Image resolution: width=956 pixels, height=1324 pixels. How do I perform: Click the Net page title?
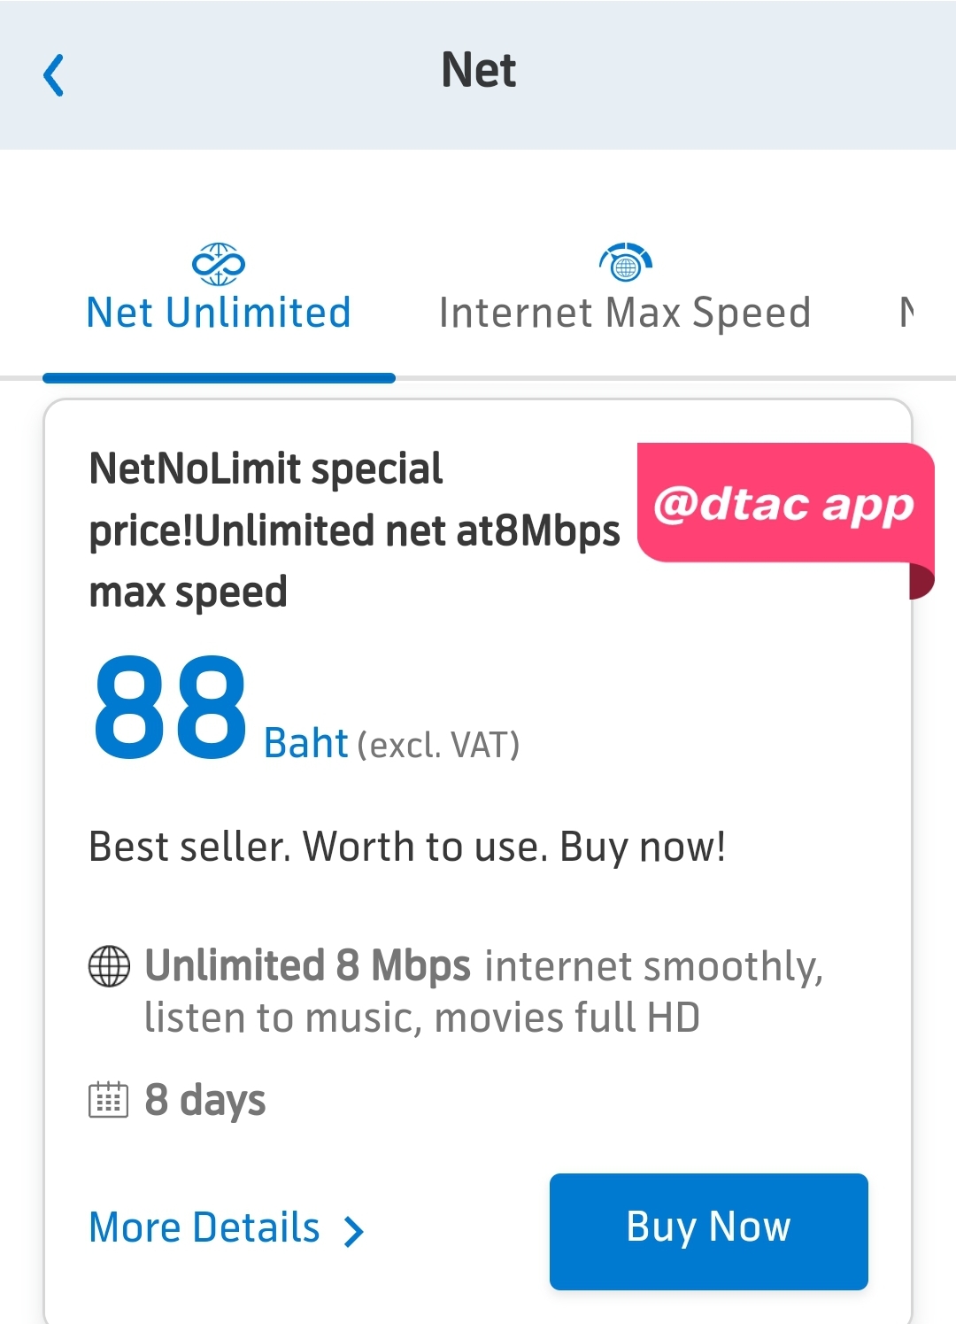click(479, 70)
